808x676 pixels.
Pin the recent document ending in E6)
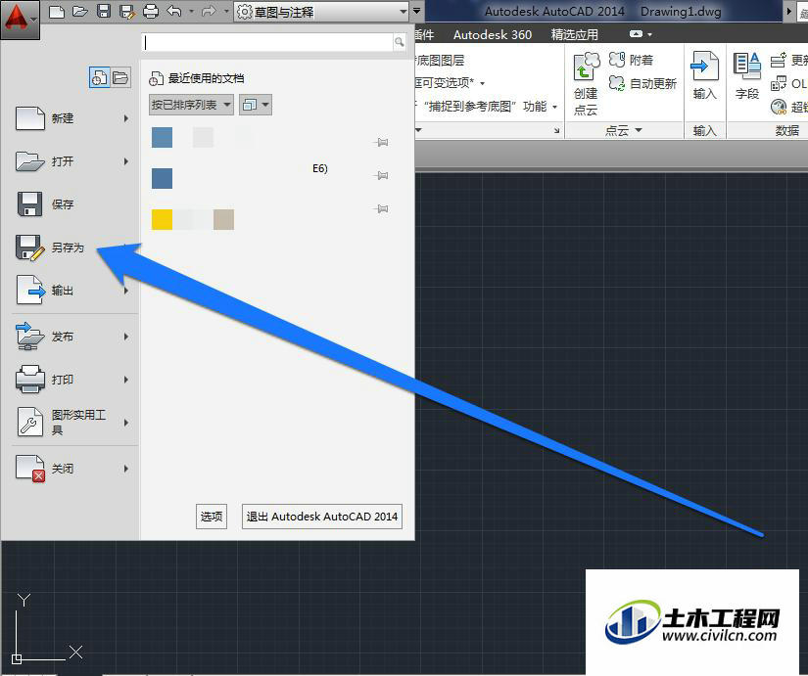(381, 175)
